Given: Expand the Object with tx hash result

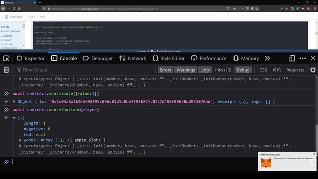Looking at the screenshot, I should click(14, 101).
